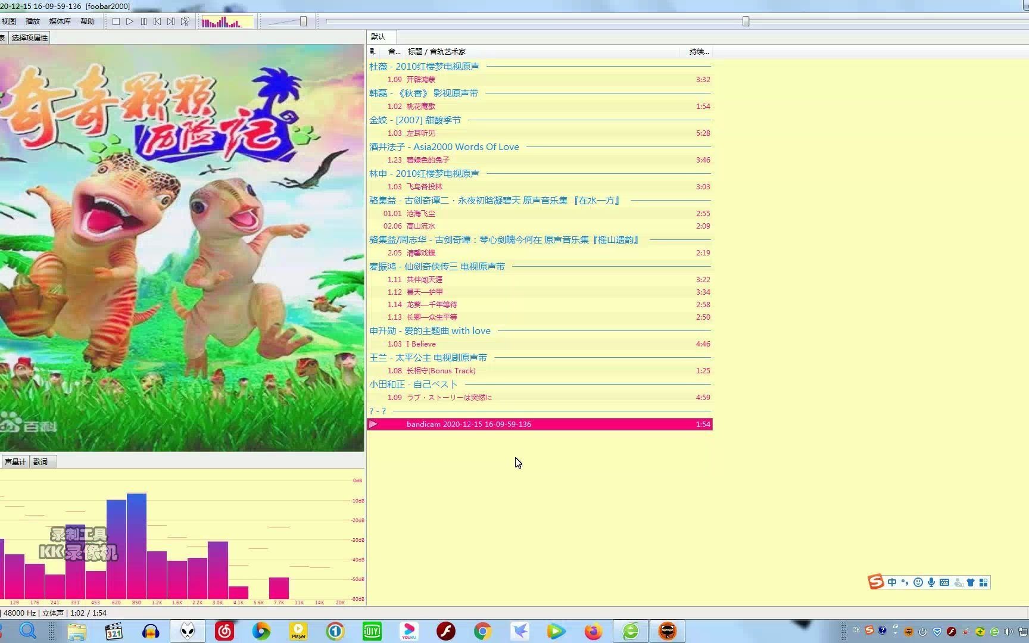Select track 1.02 桃花庵歌
1029x643 pixels.
[540, 107]
